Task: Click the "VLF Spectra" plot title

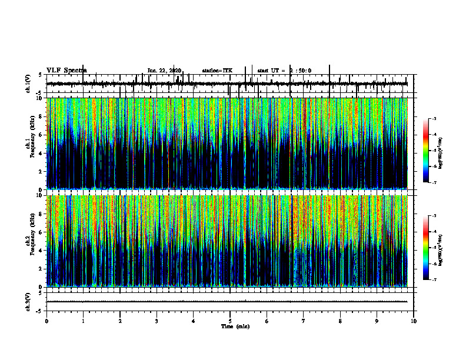Action: point(66,70)
